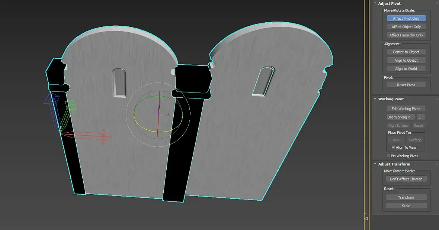The height and width of the screenshot is (230, 439).
Task: Collapse the Adjust Transform rollout
Action: (x=375, y=164)
